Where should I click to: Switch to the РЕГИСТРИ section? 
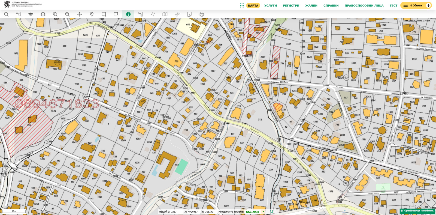(291, 5)
